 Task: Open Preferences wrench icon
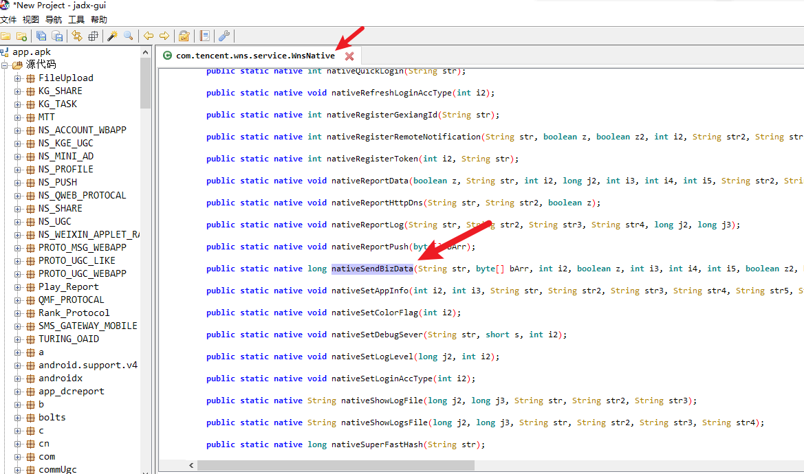(x=224, y=36)
